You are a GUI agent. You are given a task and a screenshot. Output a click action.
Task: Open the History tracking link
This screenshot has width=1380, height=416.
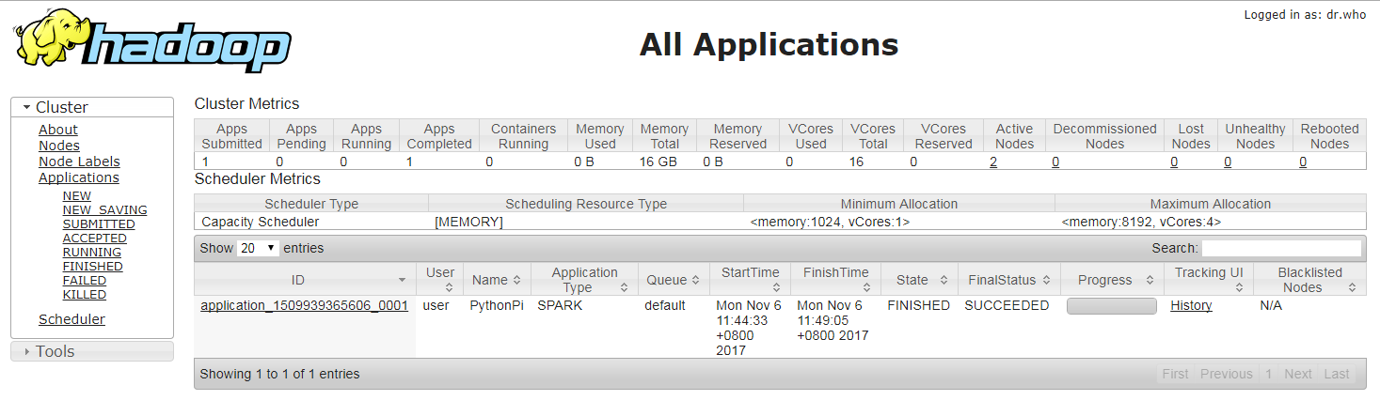[x=1191, y=305]
